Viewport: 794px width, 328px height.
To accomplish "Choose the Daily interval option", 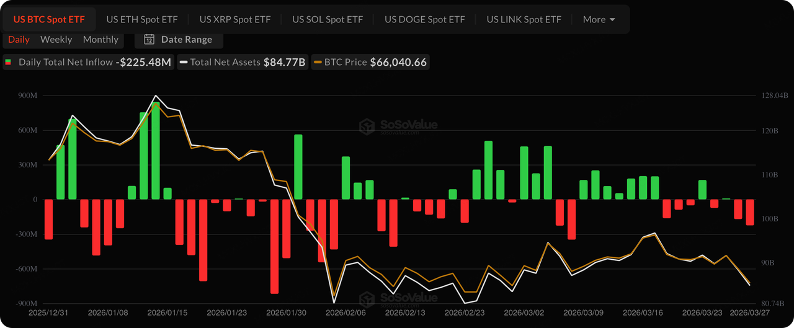I will pos(19,40).
